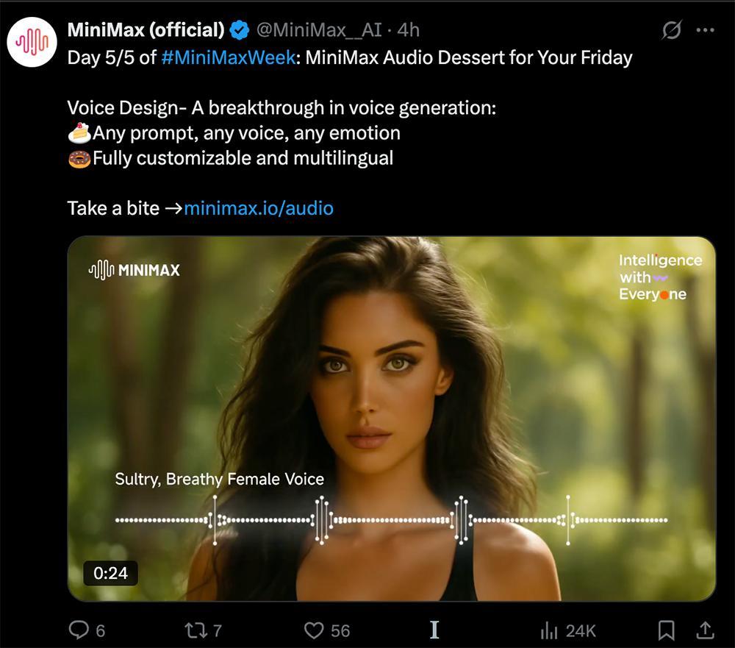Click the blue verified badge

tap(239, 31)
